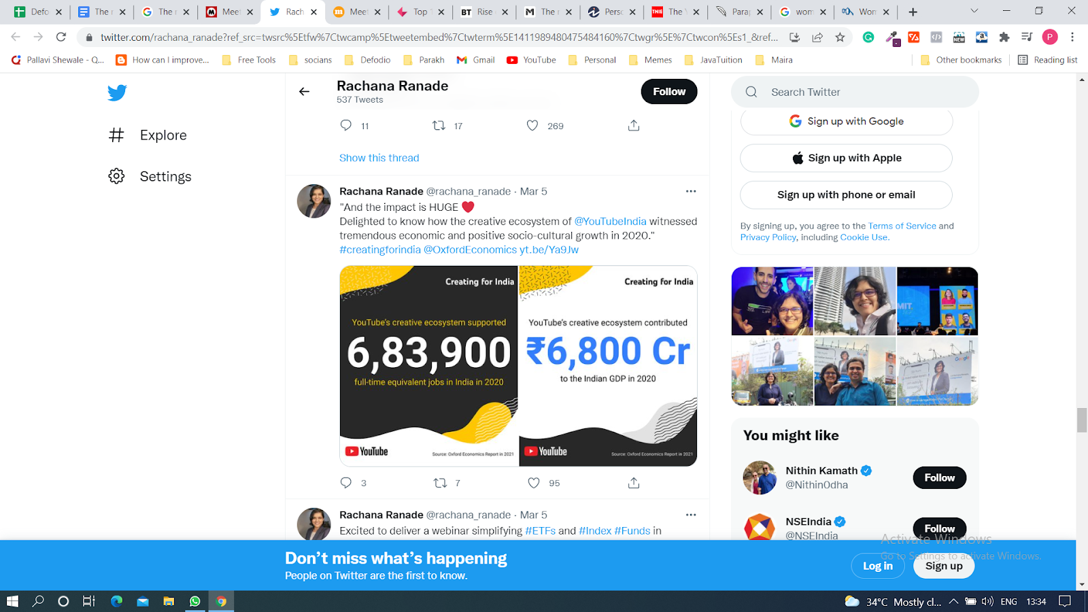Share the tweet with 269 likes

click(x=634, y=126)
